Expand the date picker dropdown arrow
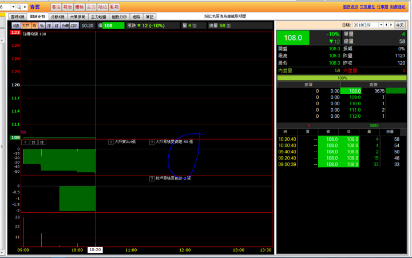 pos(381,25)
